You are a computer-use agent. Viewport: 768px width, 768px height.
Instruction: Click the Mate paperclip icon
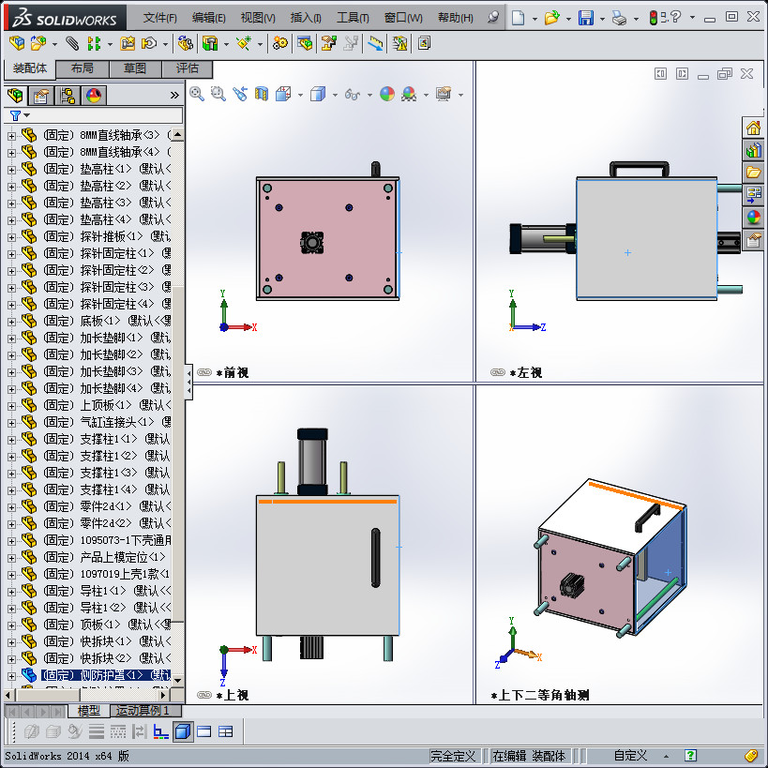coord(72,43)
